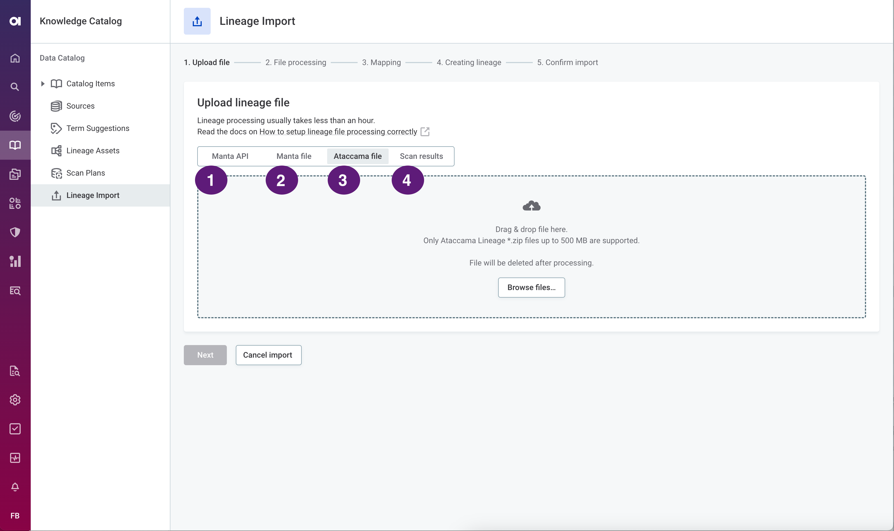Open Sources in the Data Catalog menu
This screenshot has width=894, height=531.
tap(80, 106)
